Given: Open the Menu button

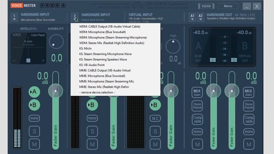Looking at the screenshot, I should click(x=228, y=6).
